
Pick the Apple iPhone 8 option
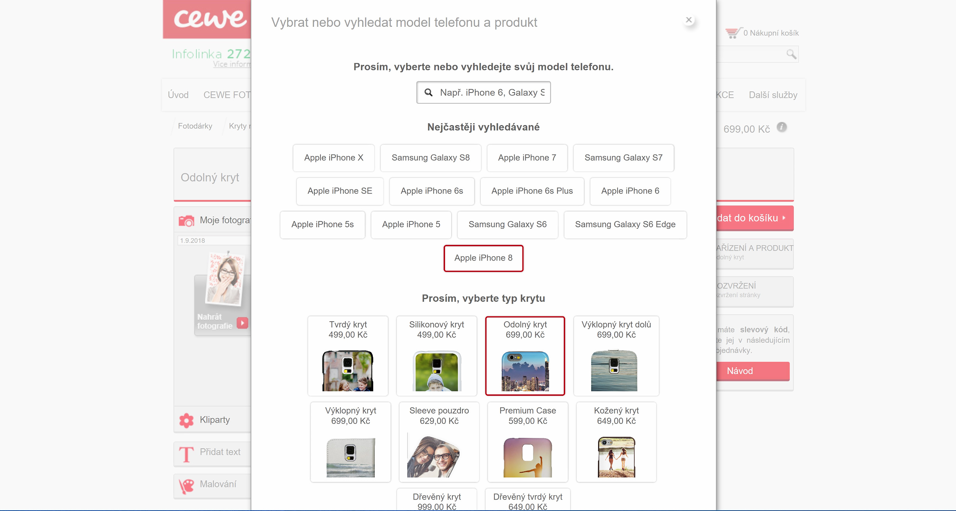coord(483,258)
